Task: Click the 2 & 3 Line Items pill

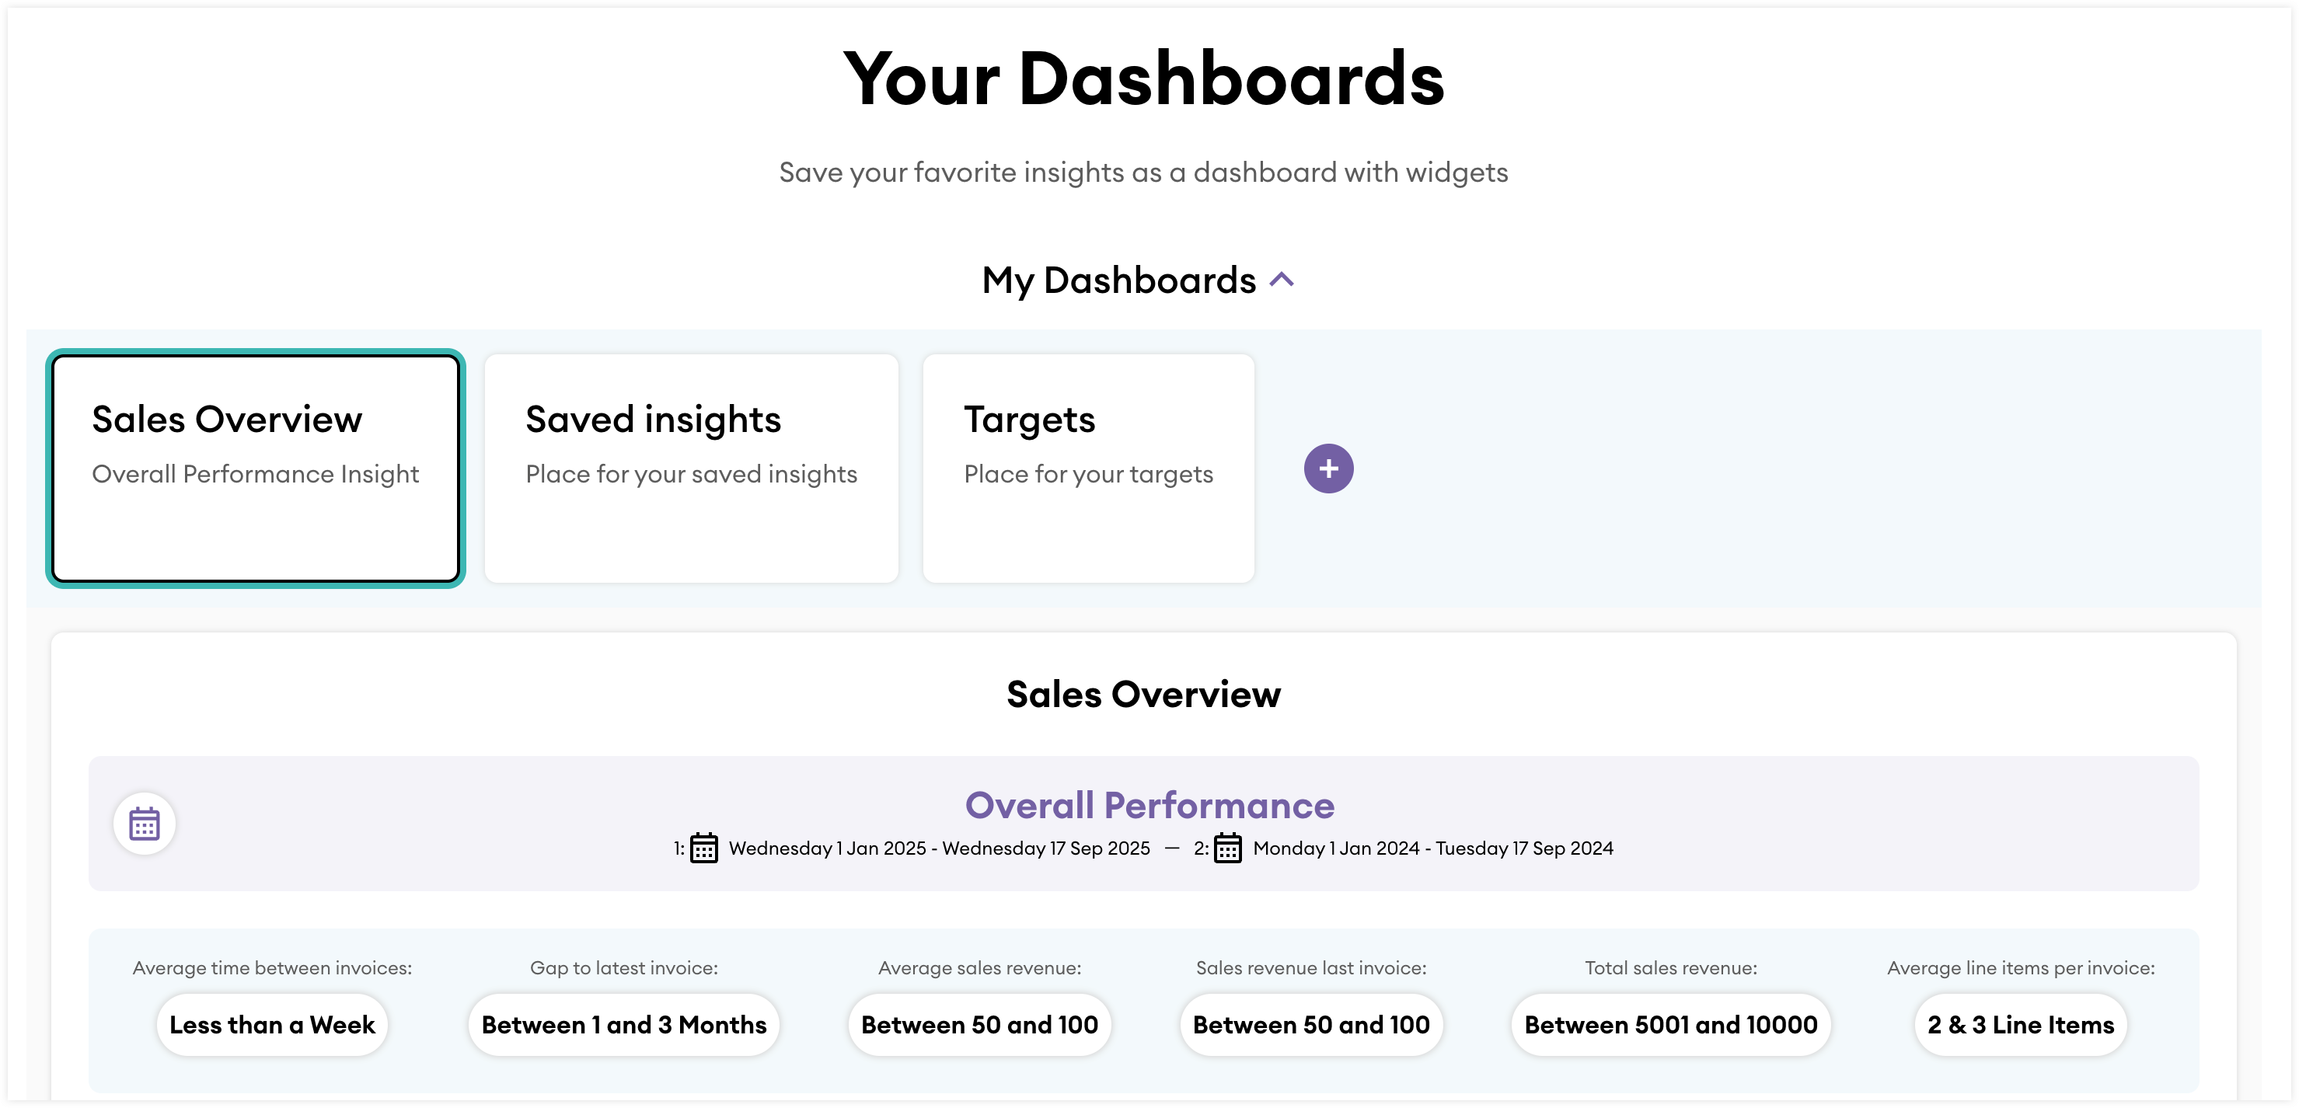Action: 2020,1025
